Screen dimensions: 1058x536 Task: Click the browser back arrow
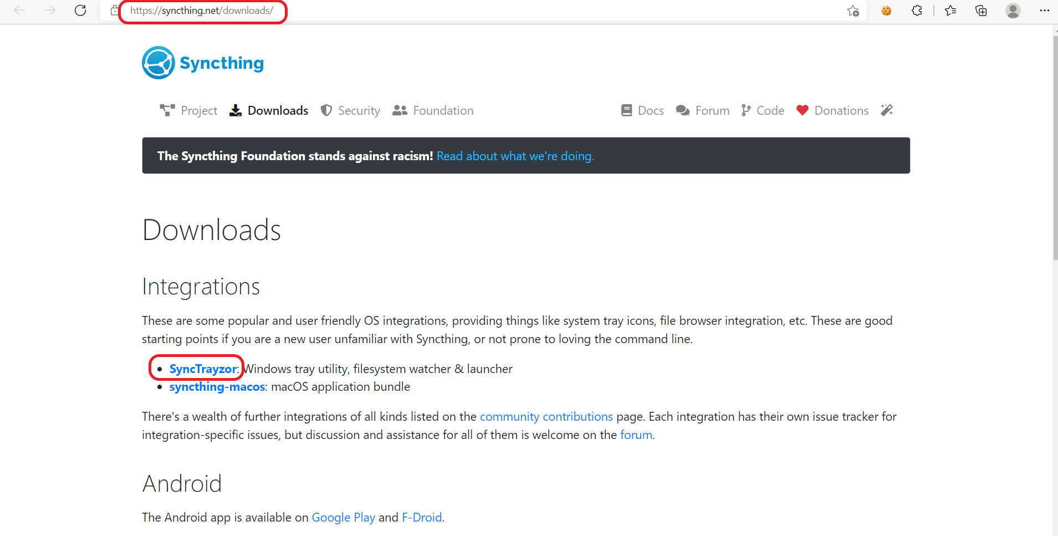pos(19,11)
